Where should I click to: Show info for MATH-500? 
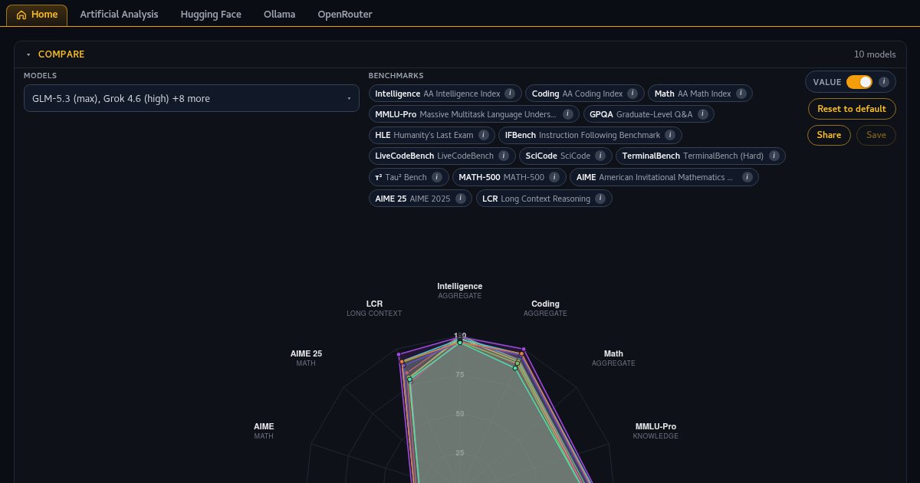[554, 177]
